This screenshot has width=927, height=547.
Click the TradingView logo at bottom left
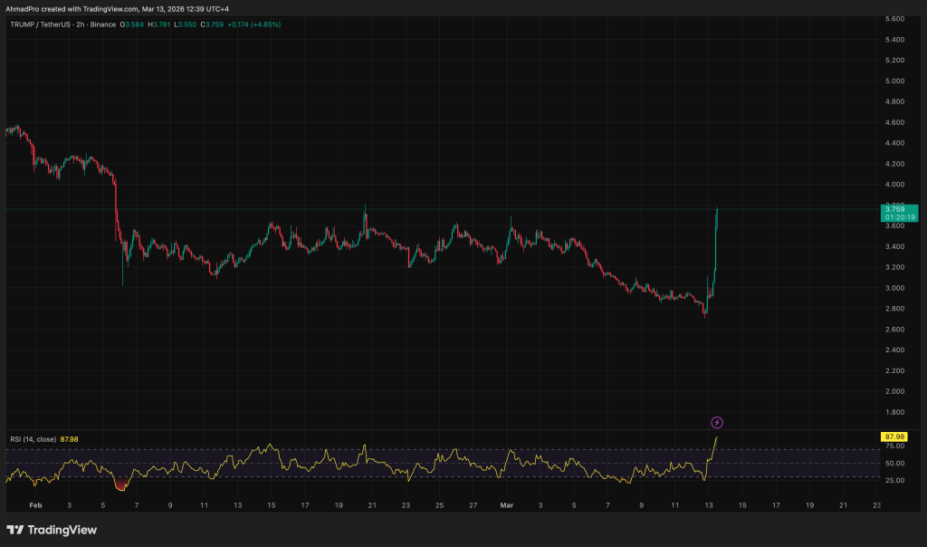coord(52,530)
